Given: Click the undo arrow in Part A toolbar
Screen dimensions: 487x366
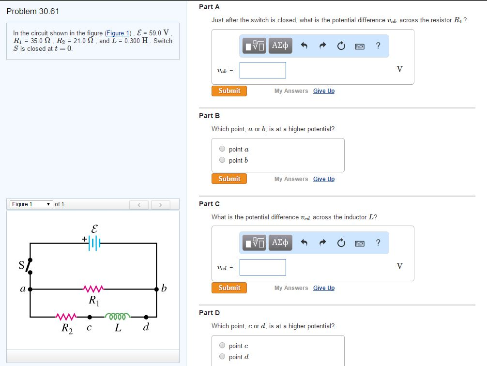Looking at the screenshot, I should pyautogui.click(x=304, y=46).
